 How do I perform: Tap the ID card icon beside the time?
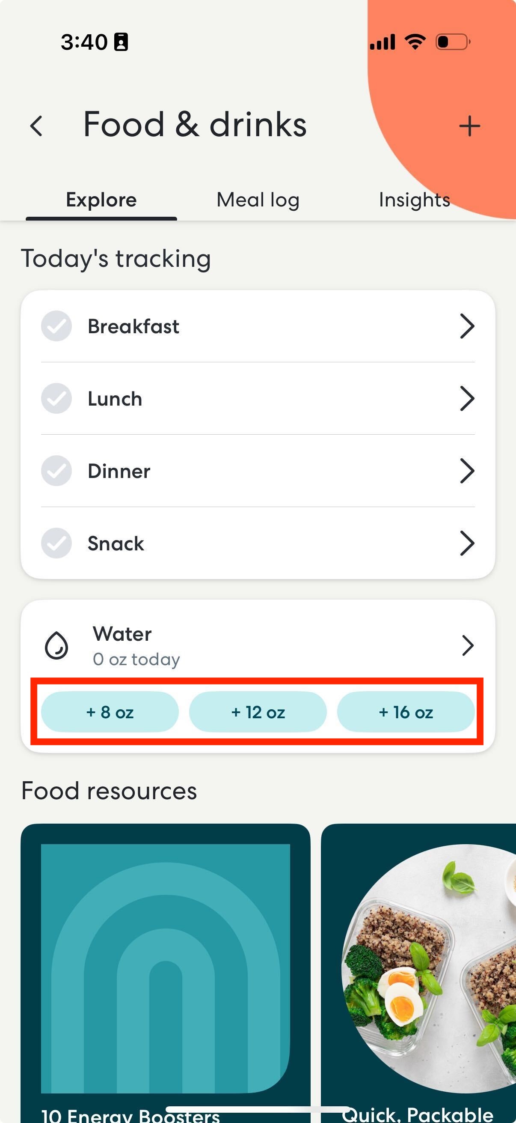point(121,42)
